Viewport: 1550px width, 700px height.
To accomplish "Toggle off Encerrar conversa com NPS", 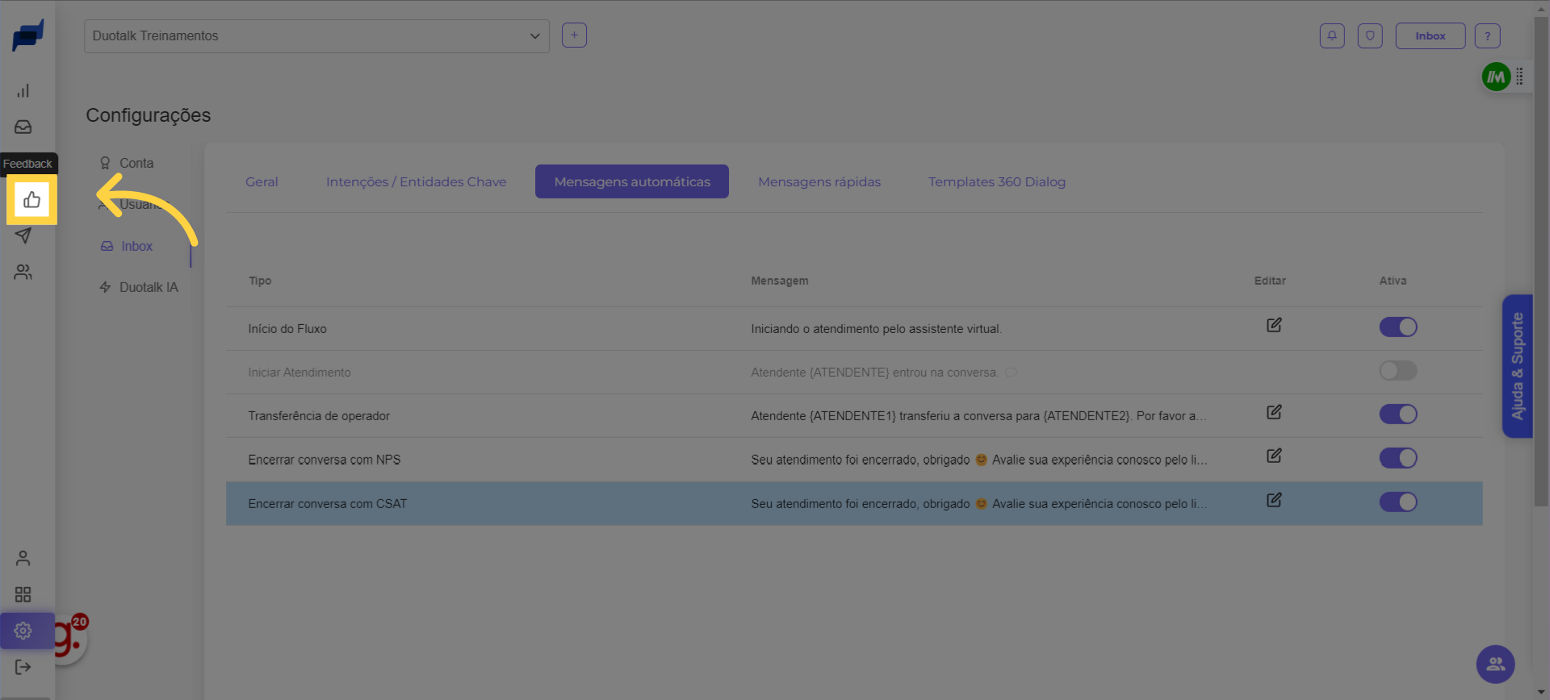I will coord(1398,458).
